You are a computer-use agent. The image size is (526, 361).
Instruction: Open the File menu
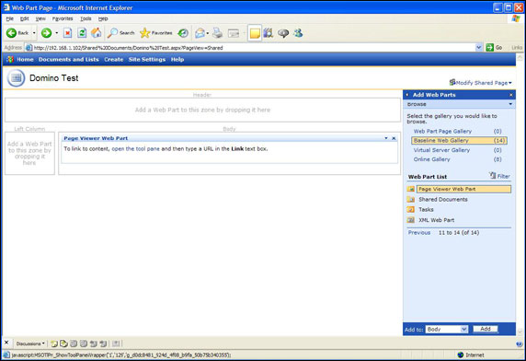[x=10, y=18]
